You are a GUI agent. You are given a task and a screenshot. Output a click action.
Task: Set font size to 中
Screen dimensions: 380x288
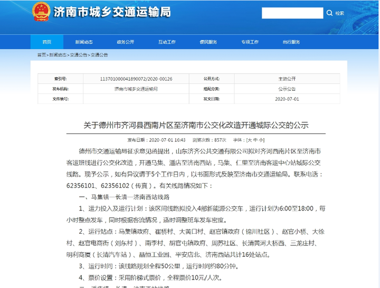coord(255,140)
